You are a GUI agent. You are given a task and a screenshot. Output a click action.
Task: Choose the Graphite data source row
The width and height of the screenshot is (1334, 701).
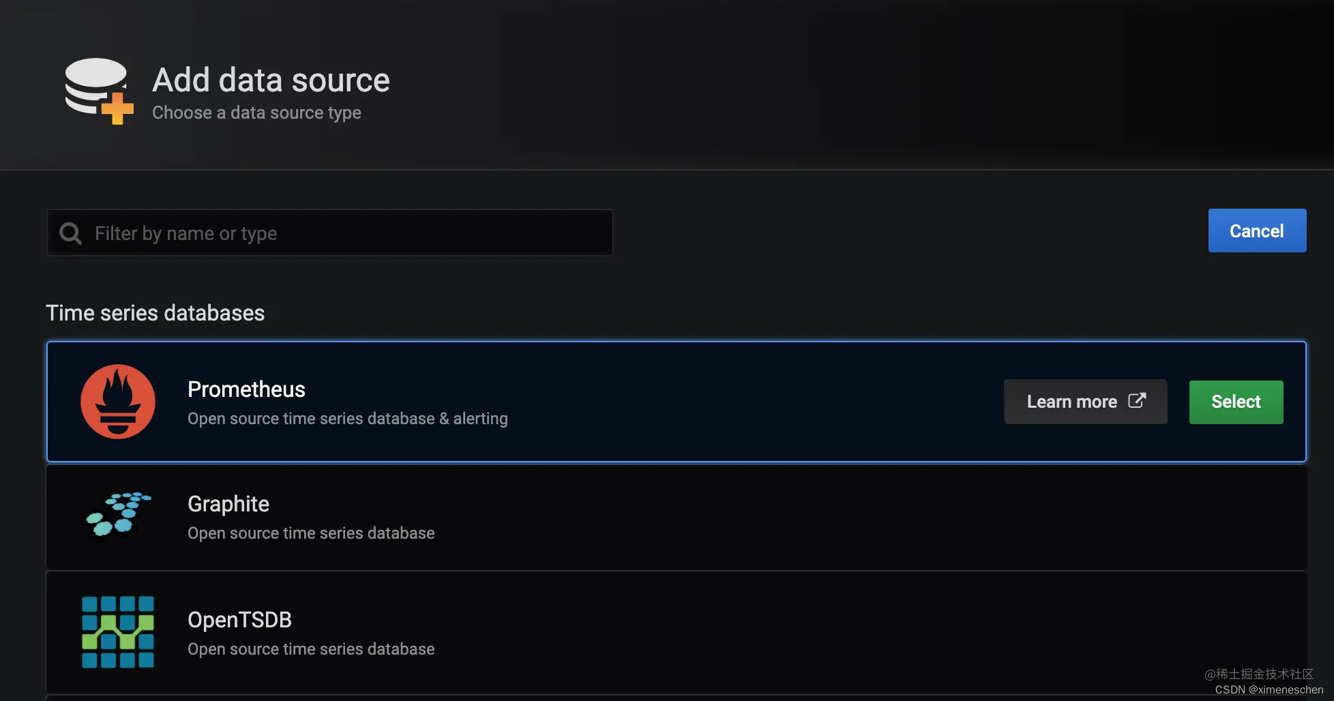pyautogui.click(x=676, y=517)
